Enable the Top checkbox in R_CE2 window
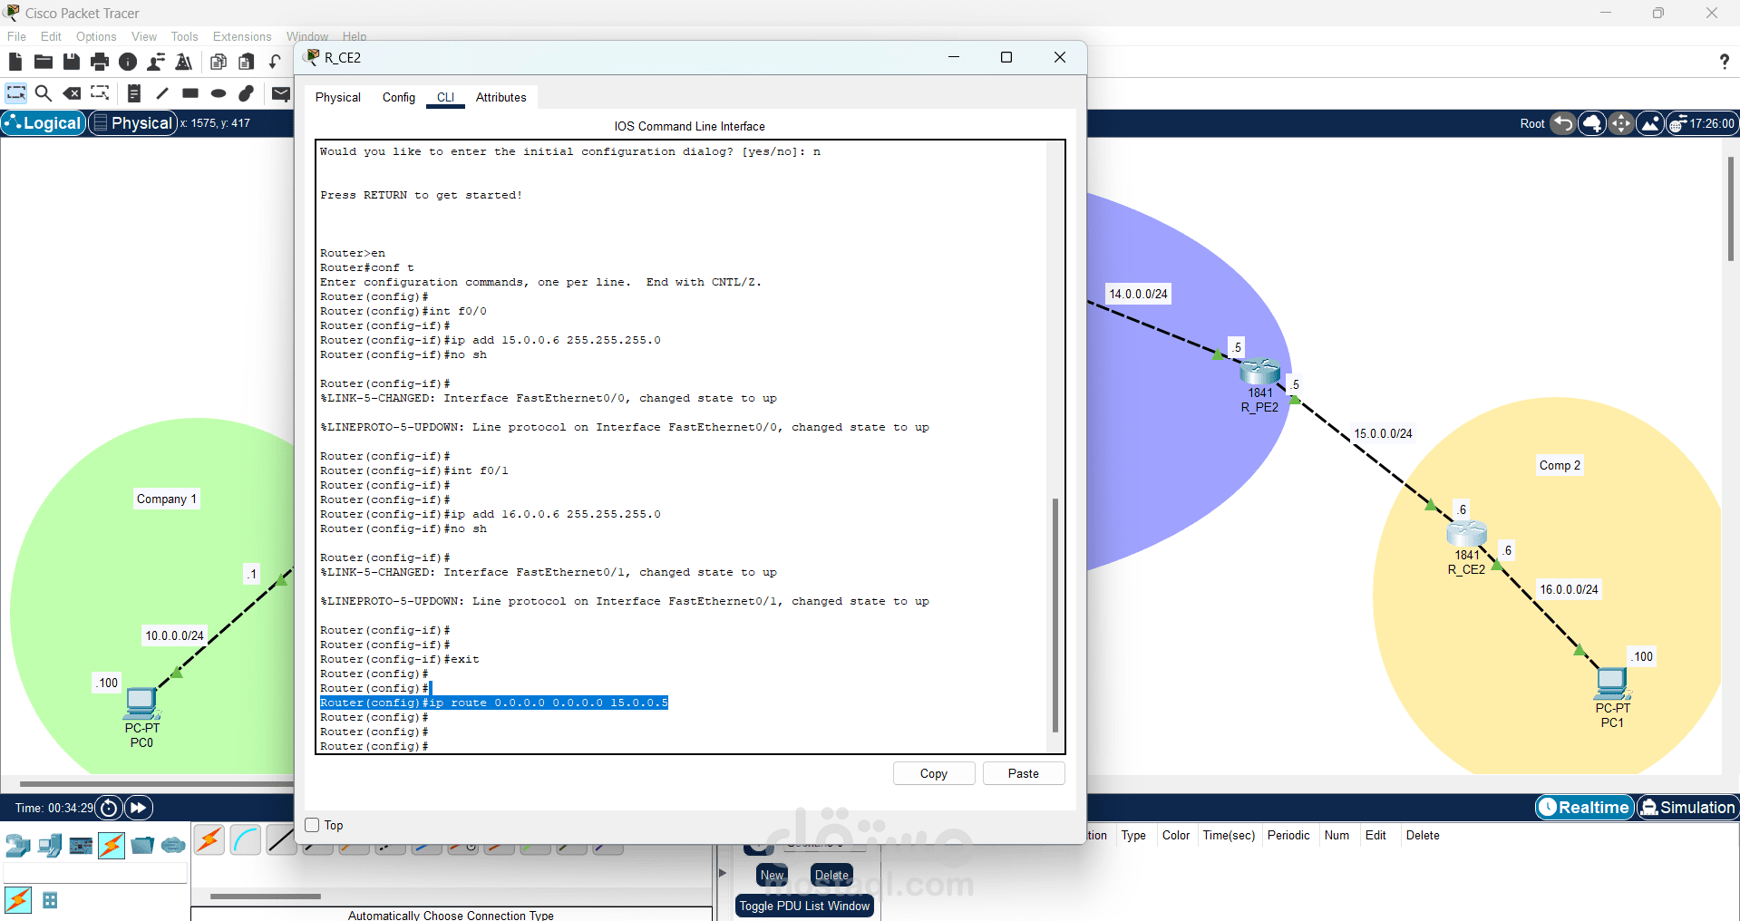Screen dimensions: 1740x921 coord(313,825)
